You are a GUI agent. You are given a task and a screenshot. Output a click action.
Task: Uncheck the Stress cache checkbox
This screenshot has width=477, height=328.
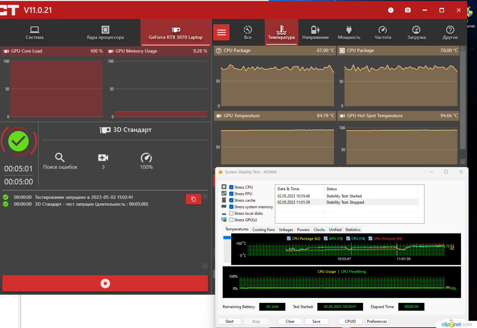click(231, 200)
